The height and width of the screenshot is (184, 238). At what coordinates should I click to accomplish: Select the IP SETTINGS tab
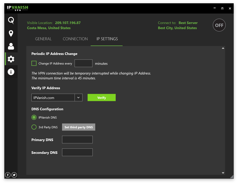pos(107,39)
